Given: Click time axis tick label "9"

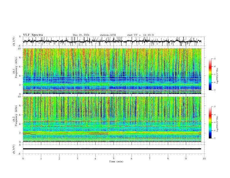Looking at the screenshot, I should [x=186, y=159].
